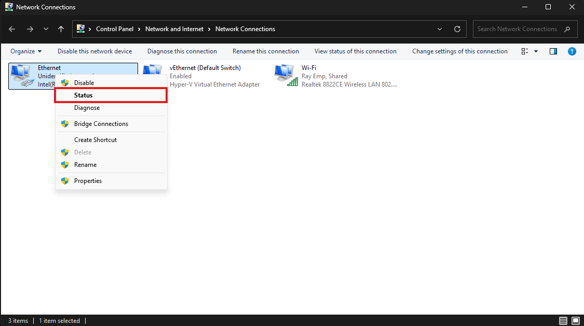Maximize the Network Connections window
Viewport: 584px width, 326px height.
pyautogui.click(x=548, y=7)
